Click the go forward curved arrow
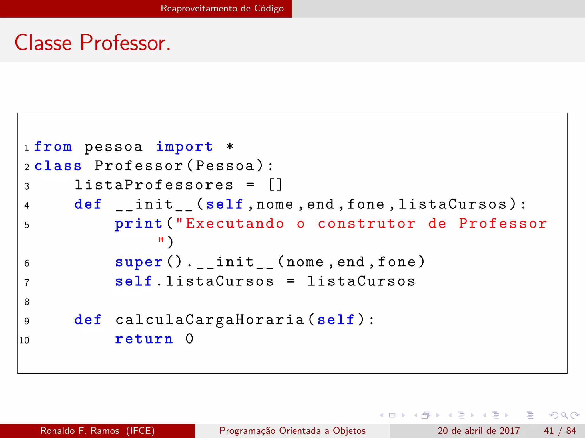 click(x=575, y=415)
